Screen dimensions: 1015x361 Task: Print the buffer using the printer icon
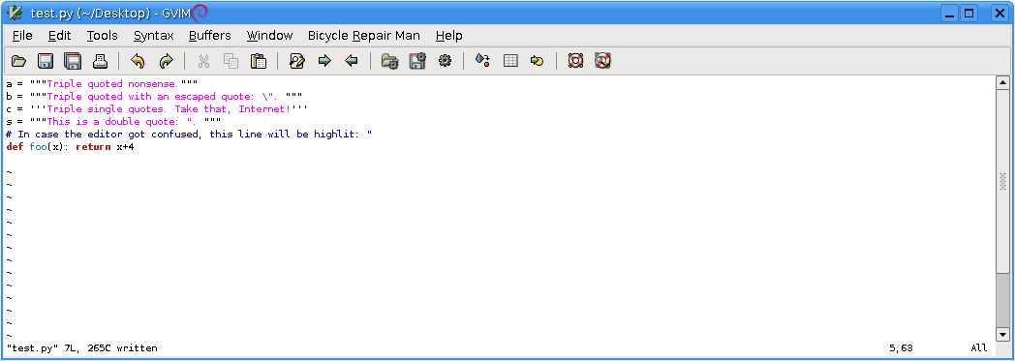[x=100, y=61]
